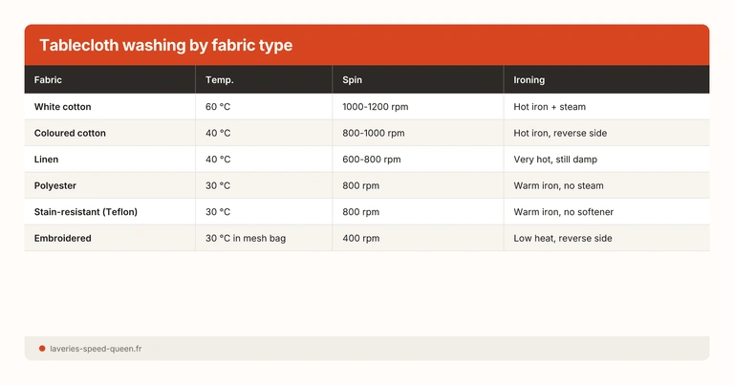Click the Spin column header

[352, 80]
